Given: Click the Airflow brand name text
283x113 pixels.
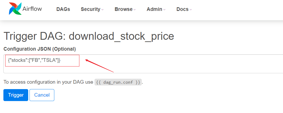Looking at the screenshot, I should click(x=32, y=9).
